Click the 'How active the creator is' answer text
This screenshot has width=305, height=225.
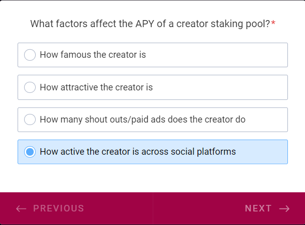(138, 152)
